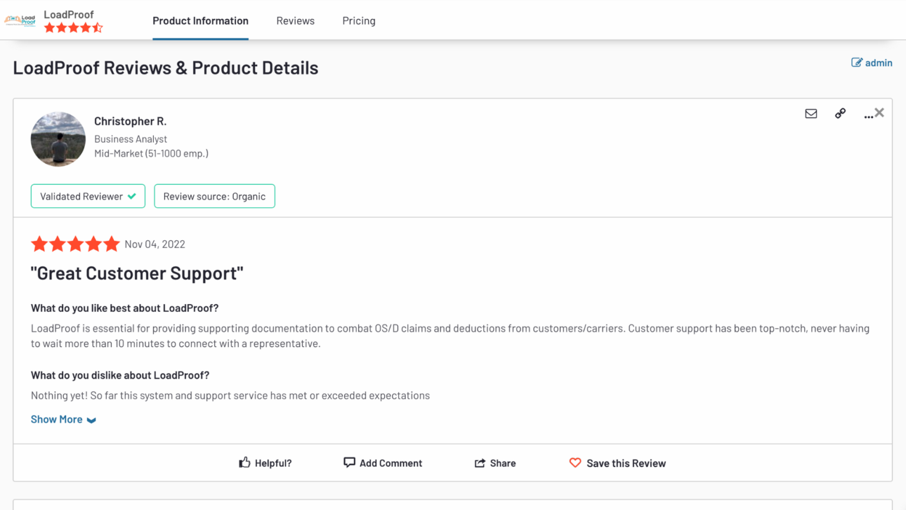This screenshot has height=510, width=906.
Task: Expand the review with Show More
Action: [63, 419]
